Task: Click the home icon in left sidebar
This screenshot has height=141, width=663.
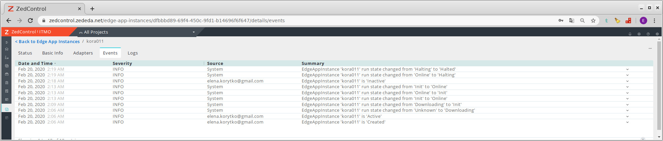Action: (7, 49)
